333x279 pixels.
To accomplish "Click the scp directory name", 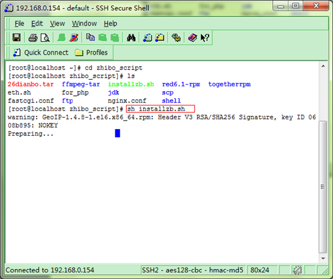I will pos(168,92).
